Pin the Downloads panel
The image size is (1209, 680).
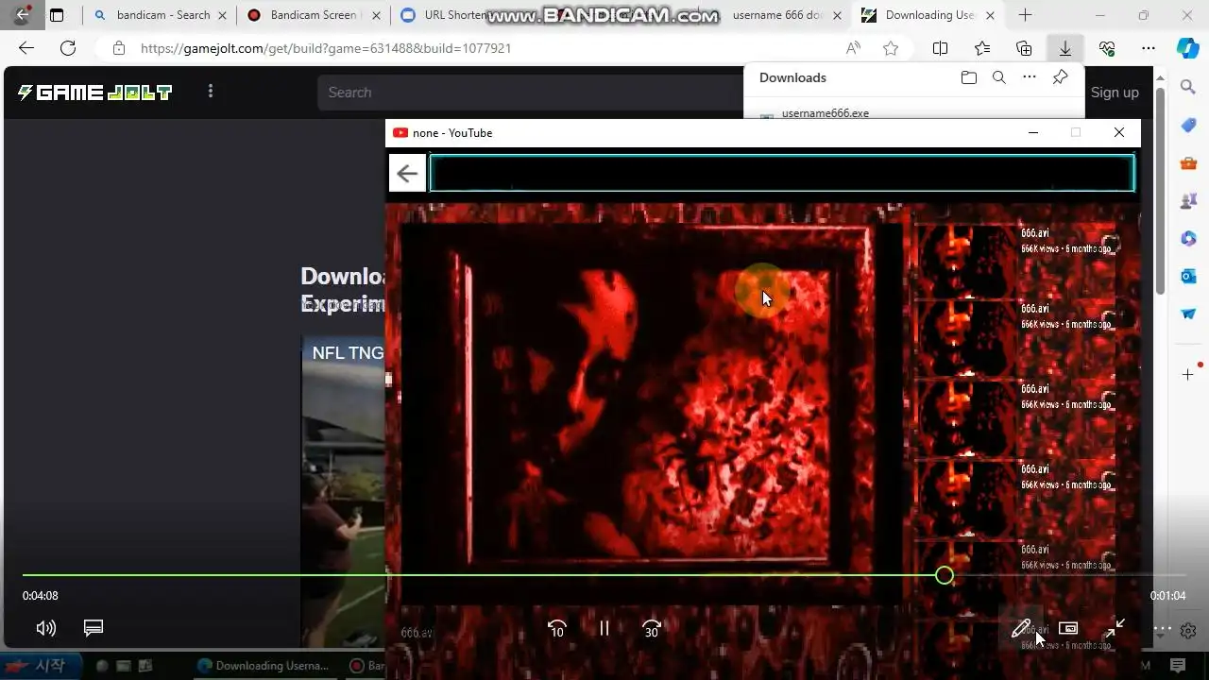click(1060, 77)
